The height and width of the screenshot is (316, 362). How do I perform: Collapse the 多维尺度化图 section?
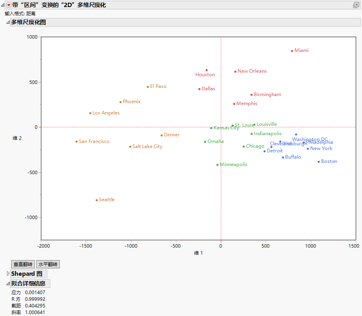[8, 22]
